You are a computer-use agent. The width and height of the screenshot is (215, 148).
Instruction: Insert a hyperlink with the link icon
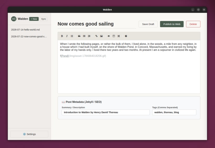tap(96, 36)
